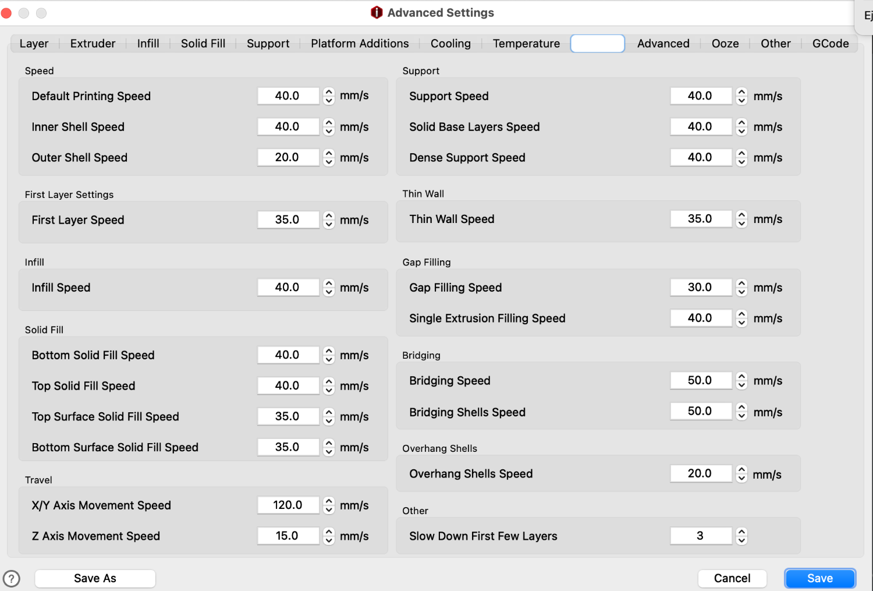Screen dimensions: 873x591
Task: Open the help question mark icon
Action: click(11, 578)
